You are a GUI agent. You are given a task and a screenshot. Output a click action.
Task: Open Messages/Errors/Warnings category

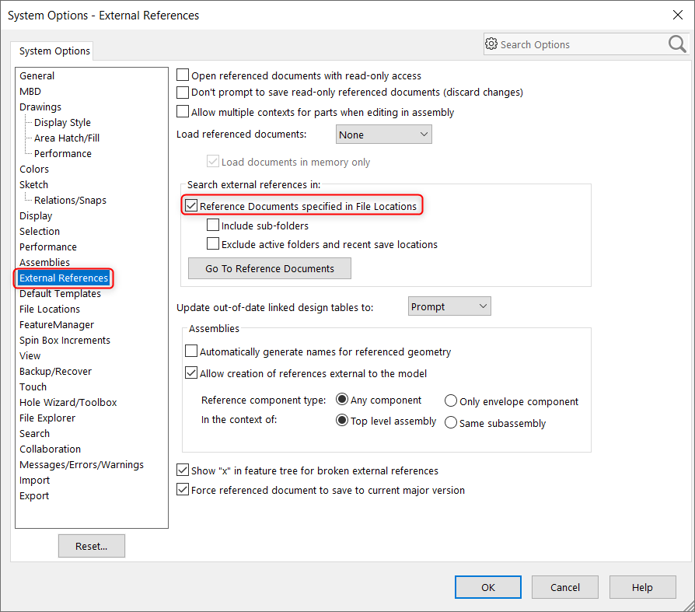point(82,465)
